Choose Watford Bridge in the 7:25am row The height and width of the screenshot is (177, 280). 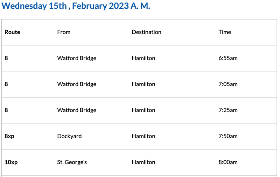coord(77,110)
